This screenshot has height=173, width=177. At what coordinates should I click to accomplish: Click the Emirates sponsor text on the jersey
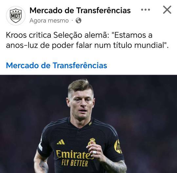[75, 154]
